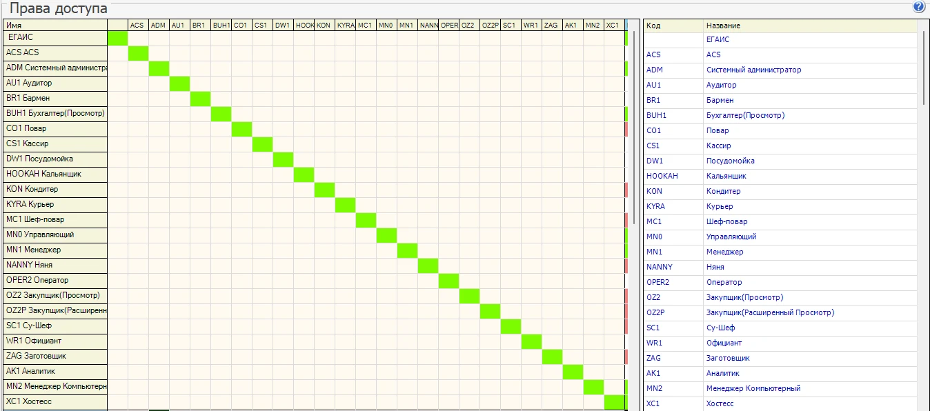Toggle the green cell in WR1 Официант row
The image size is (930, 411).
point(532,342)
